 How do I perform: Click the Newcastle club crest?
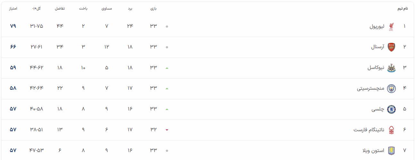pos(391,68)
